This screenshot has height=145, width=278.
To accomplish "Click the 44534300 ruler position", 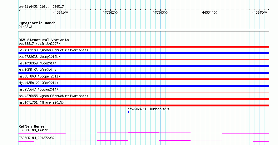I will [x=160, y=12].
